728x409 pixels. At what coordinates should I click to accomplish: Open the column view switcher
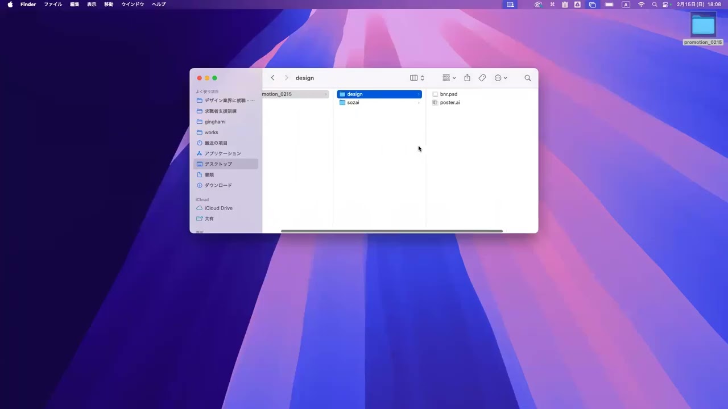point(417,78)
